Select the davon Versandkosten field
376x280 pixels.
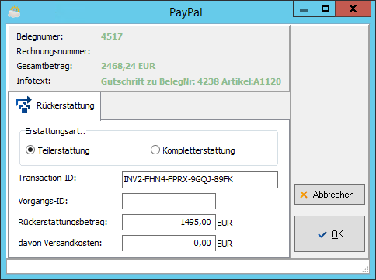coord(169,243)
